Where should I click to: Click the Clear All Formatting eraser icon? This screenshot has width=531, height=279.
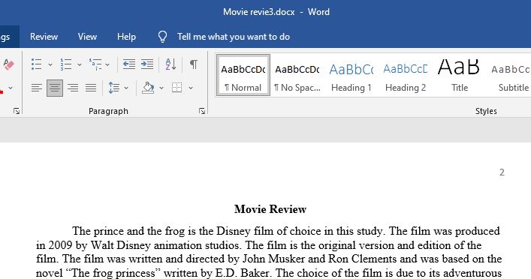8,64
